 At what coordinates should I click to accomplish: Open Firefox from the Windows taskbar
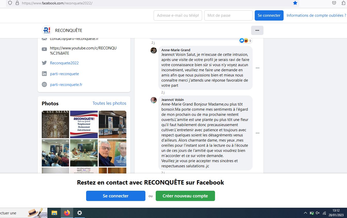pos(67,213)
